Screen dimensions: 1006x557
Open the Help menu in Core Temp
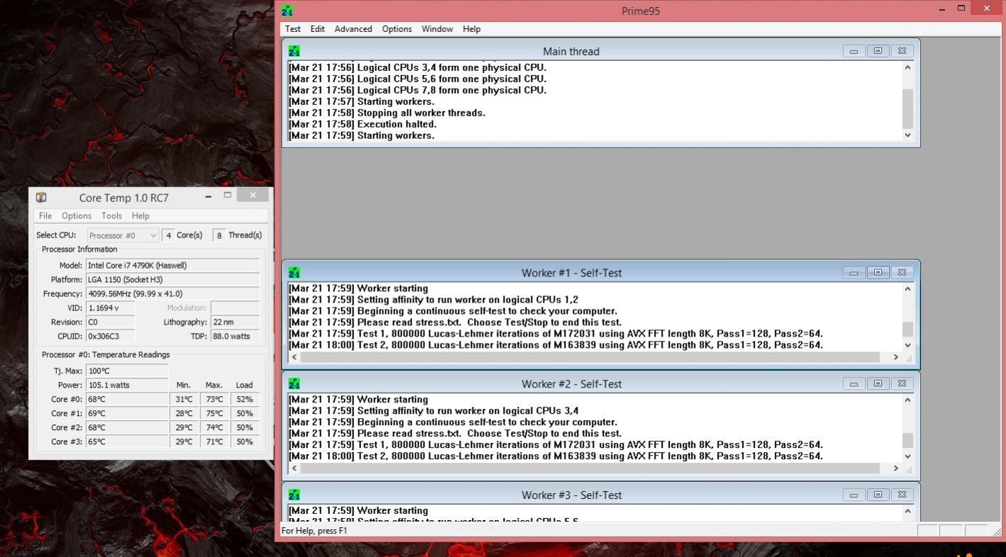click(x=140, y=215)
